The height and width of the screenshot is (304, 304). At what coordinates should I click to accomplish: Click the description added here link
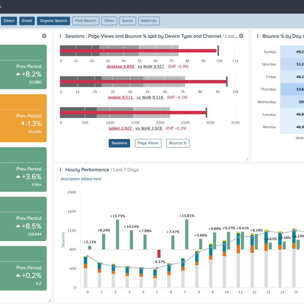click(81, 179)
